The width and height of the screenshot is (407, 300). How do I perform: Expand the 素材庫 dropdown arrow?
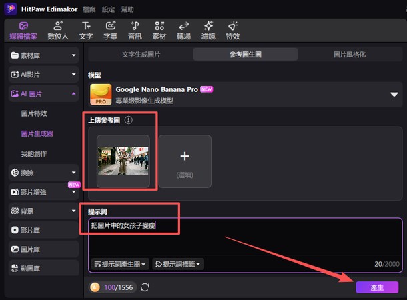(x=73, y=55)
